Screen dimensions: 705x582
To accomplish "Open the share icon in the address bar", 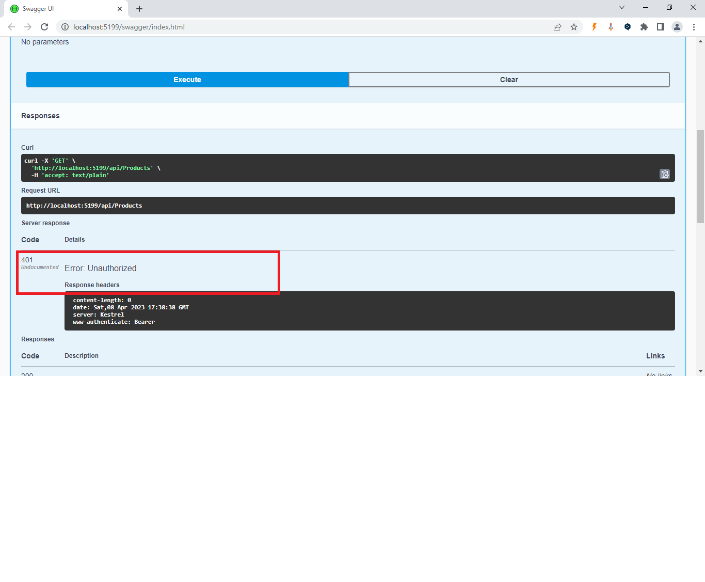I will (557, 27).
